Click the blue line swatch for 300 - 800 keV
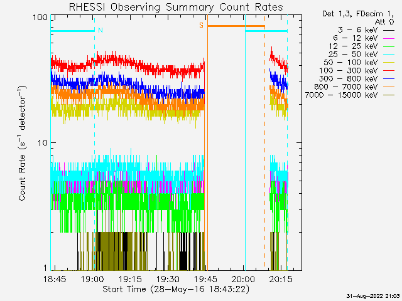Screen dimensions: 402x301 [x=389, y=79]
